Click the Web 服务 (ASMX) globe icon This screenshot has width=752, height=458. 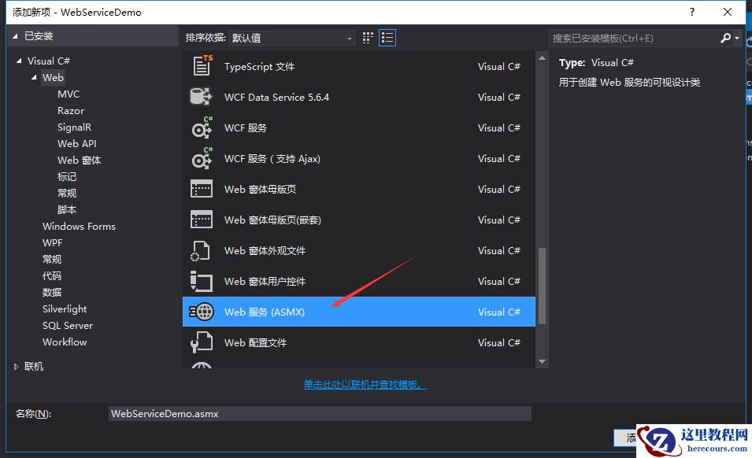pyautogui.click(x=202, y=312)
